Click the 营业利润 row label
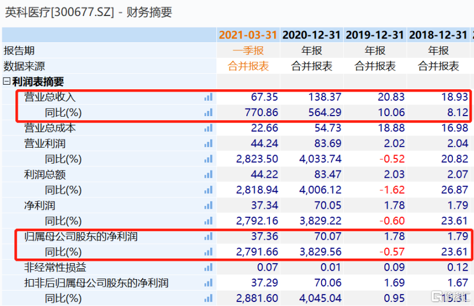 tap(45, 144)
